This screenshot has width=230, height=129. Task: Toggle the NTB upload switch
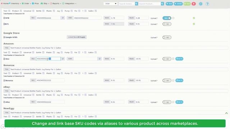click(167, 18)
